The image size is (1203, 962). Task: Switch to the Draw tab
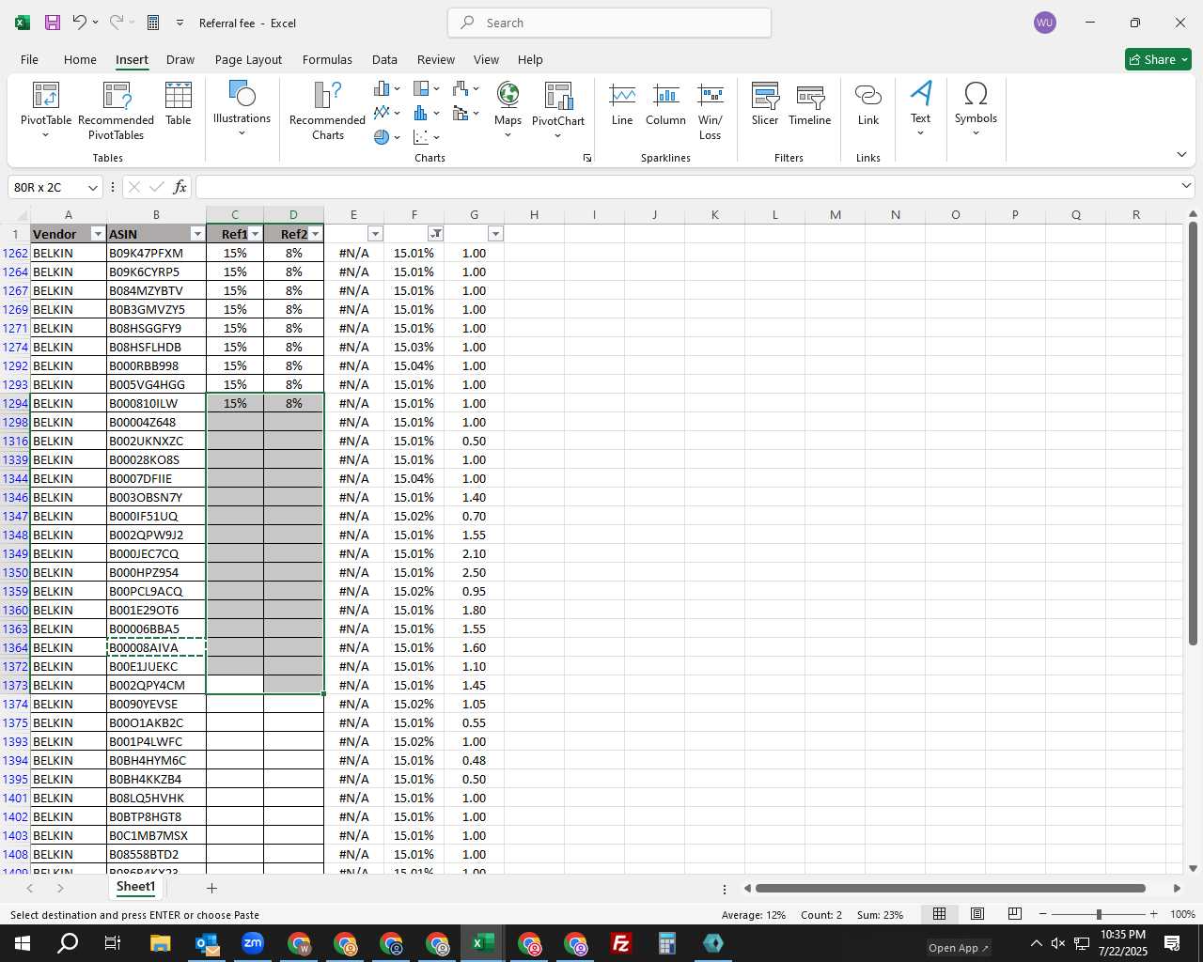(180, 59)
